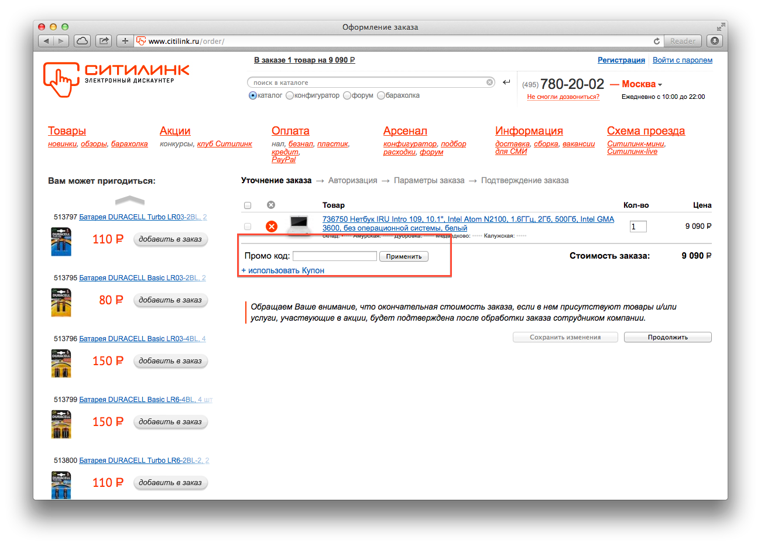Remove netbook item with red X icon
Viewport: 761px width, 546px height.
(x=272, y=226)
